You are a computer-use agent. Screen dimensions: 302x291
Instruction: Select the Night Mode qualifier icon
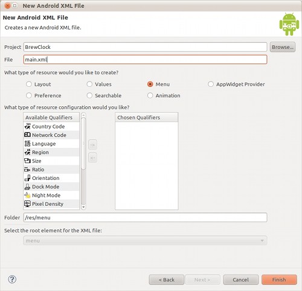tap(27, 195)
